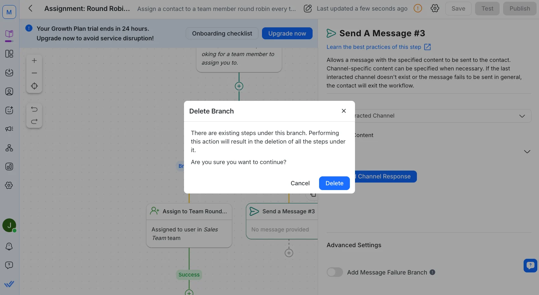Open the Contacts panel icon
The height and width of the screenshot is (295, 539).
[9, 91]
